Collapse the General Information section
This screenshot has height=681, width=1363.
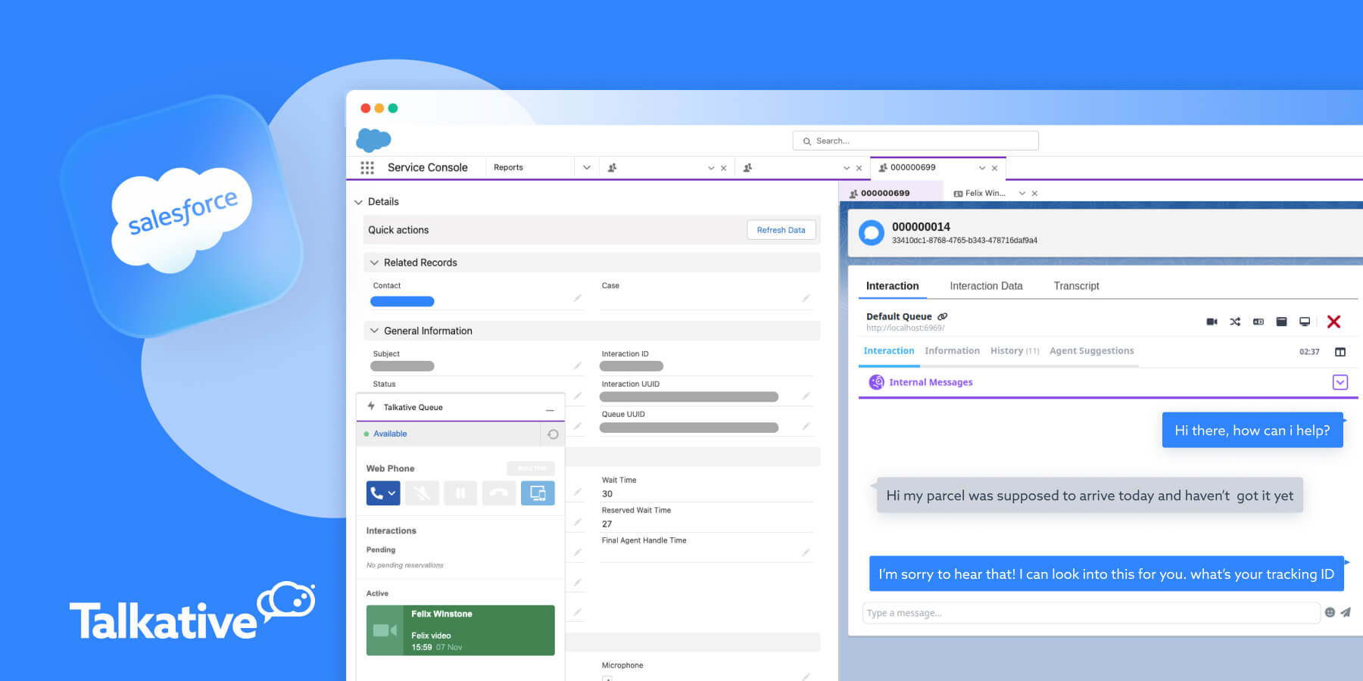374,331
